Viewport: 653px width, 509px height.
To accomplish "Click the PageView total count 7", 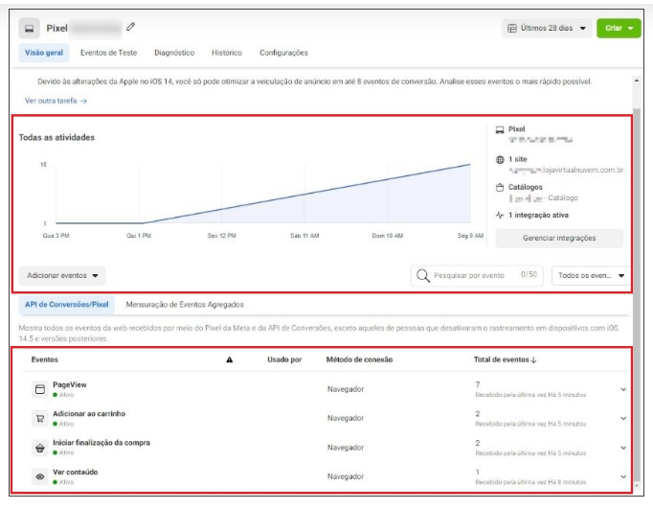I will point(477,384).
